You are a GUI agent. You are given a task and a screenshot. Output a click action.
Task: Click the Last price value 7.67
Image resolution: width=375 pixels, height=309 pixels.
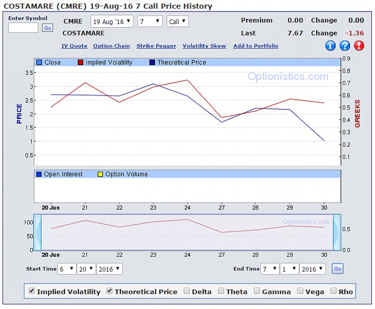[295, 33]
